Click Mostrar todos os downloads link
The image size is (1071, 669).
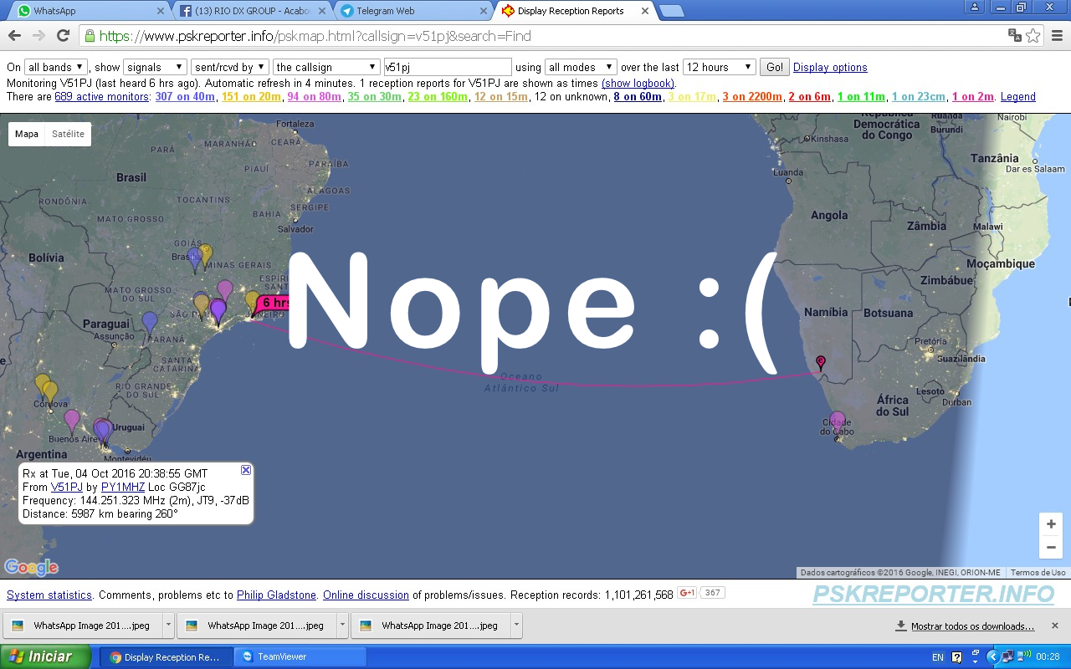point(972,626)
